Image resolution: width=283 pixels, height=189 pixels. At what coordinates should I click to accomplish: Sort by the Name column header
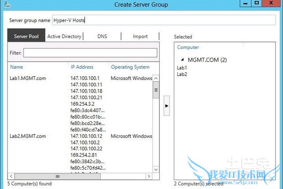pos(17,67)
